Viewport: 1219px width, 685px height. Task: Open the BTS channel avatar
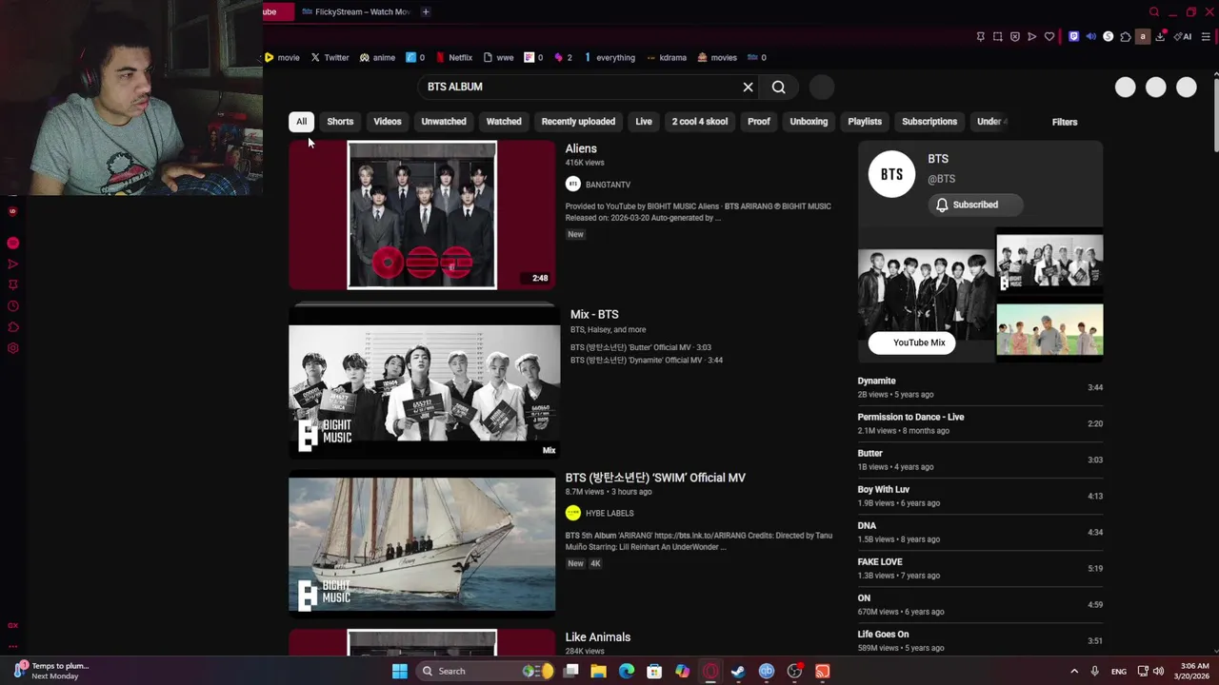[x=891, y=173]
